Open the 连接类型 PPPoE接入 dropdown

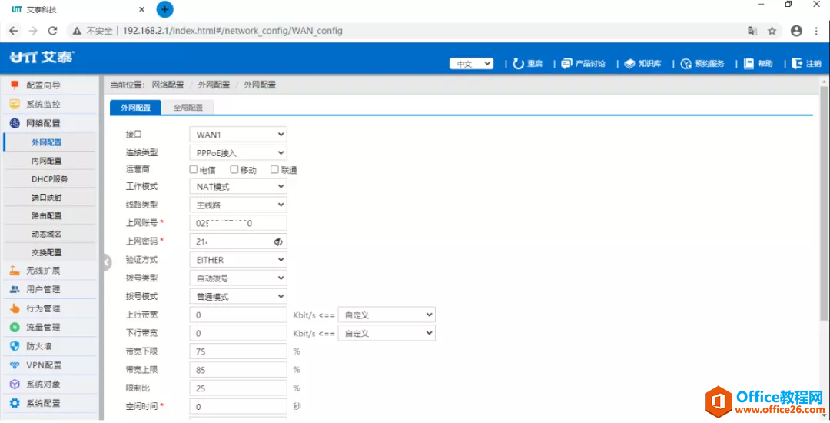pyautogui.click(x=238, y=152)
